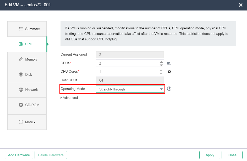The width and height of the screenshot is (247, 161).
Task: Click the view list icon beside CPUs
Action: (169, 63)
